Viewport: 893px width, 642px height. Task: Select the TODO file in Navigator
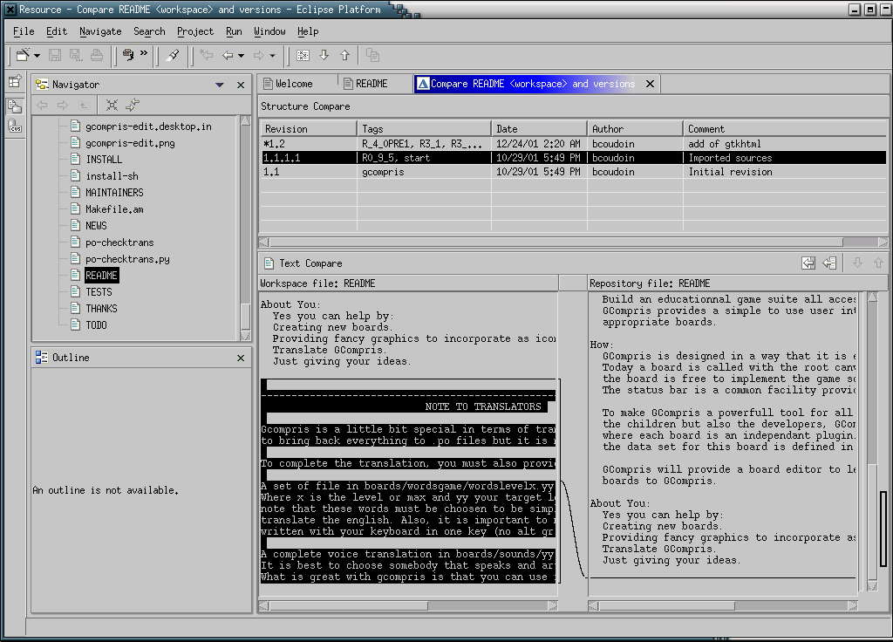tap(96, 324)
